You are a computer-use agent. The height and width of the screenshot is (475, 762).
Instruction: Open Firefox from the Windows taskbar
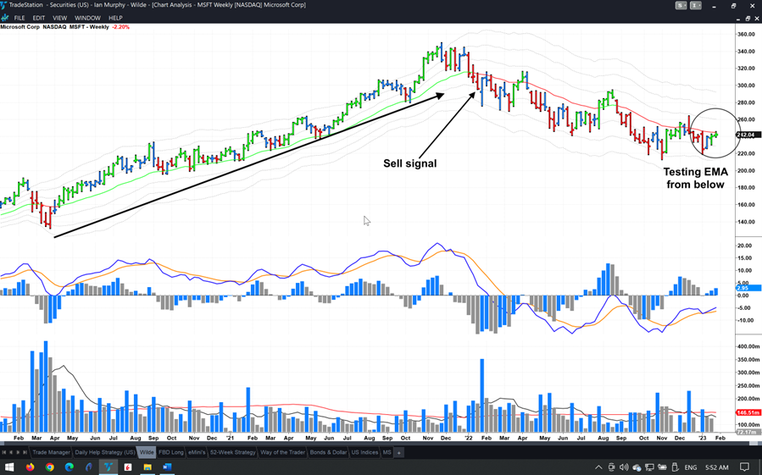click(x=31, y=467)
